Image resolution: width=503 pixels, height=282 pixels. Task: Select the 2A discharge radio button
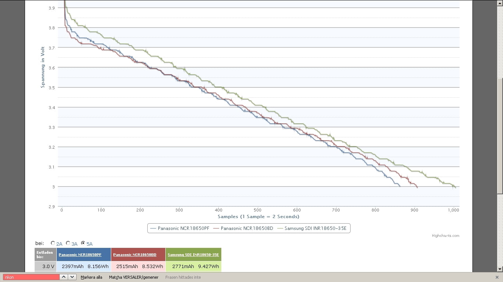click(53, 243)
